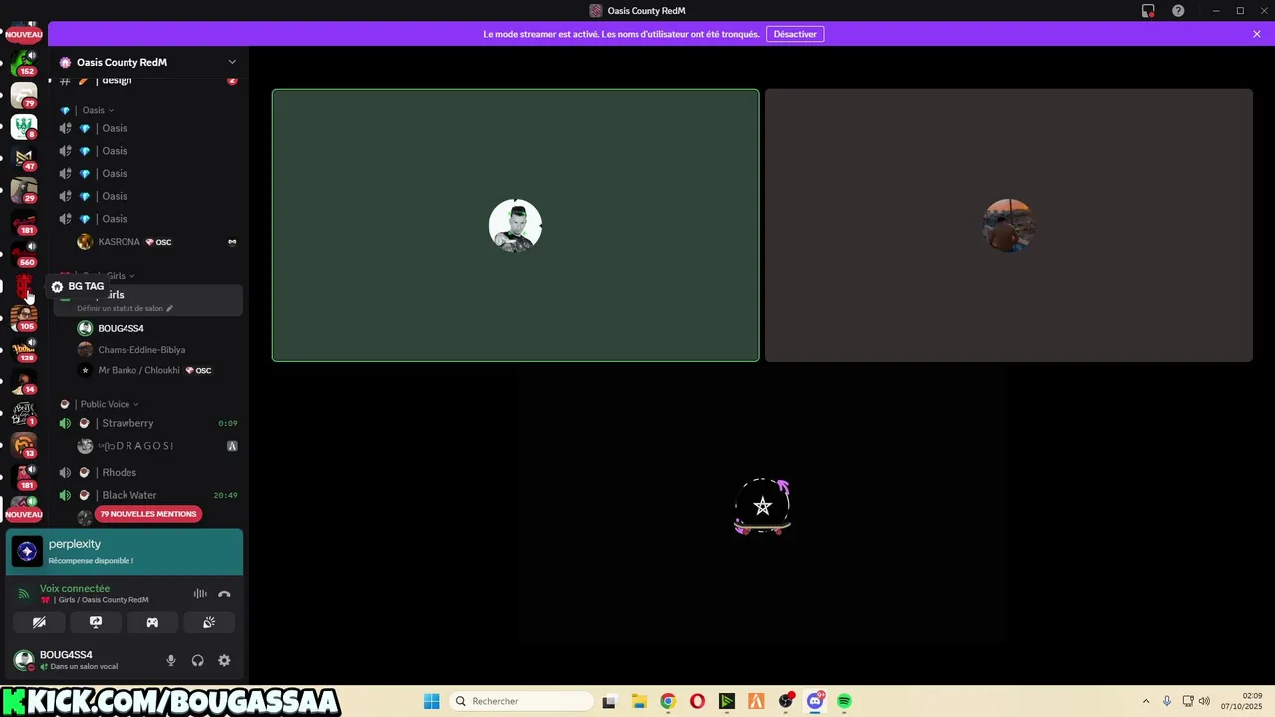This screenshot has height=717, width=1275.
Task: Open server with 105 notification badge
Action: tap(24, 318)
